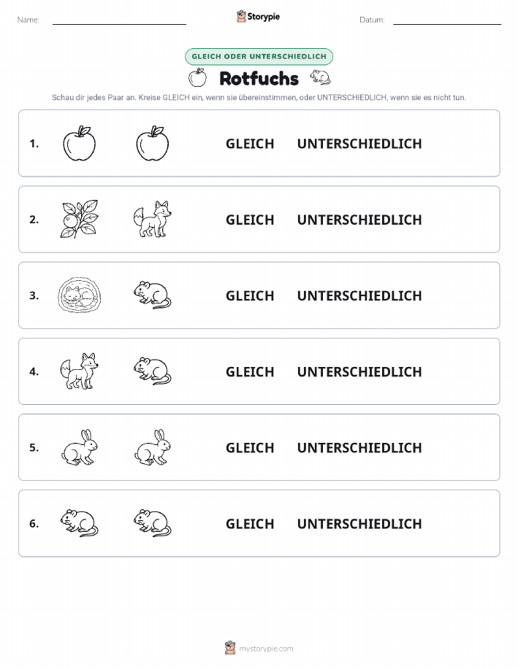Click the first apple in row 1
The height and width of the screenshot is (669, 518).
79,143
